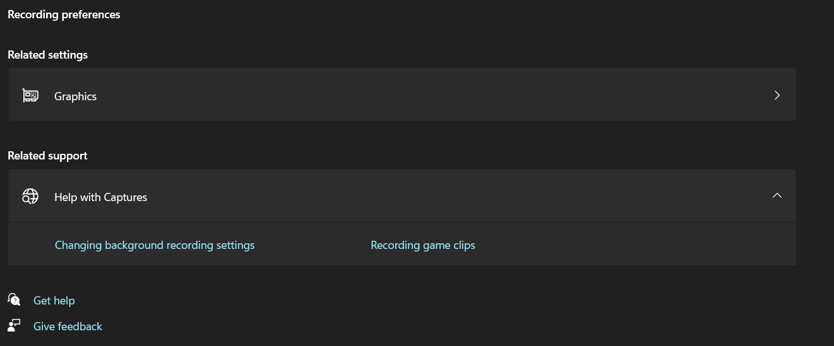Click the Give feedback person icon
Viewport: 834px width, 346px height.
click(x=14, y=326)
